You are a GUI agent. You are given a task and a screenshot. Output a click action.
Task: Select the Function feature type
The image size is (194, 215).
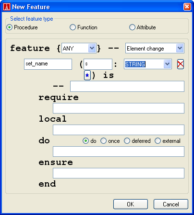[x=73, y=27]
